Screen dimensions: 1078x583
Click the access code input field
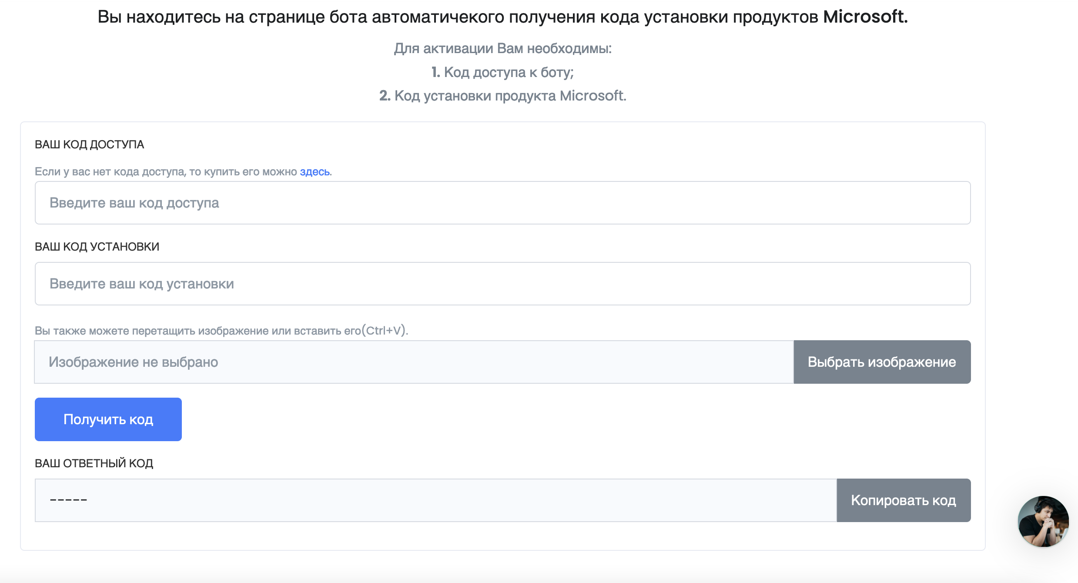coord(502,203)
